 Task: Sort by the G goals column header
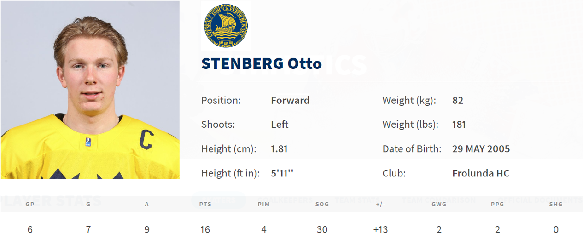[x=88, y=204]
